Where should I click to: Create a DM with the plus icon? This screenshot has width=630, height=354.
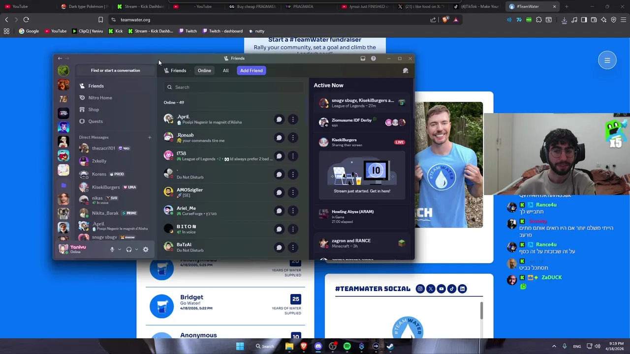pyautogui.click(x=150, y=137)
